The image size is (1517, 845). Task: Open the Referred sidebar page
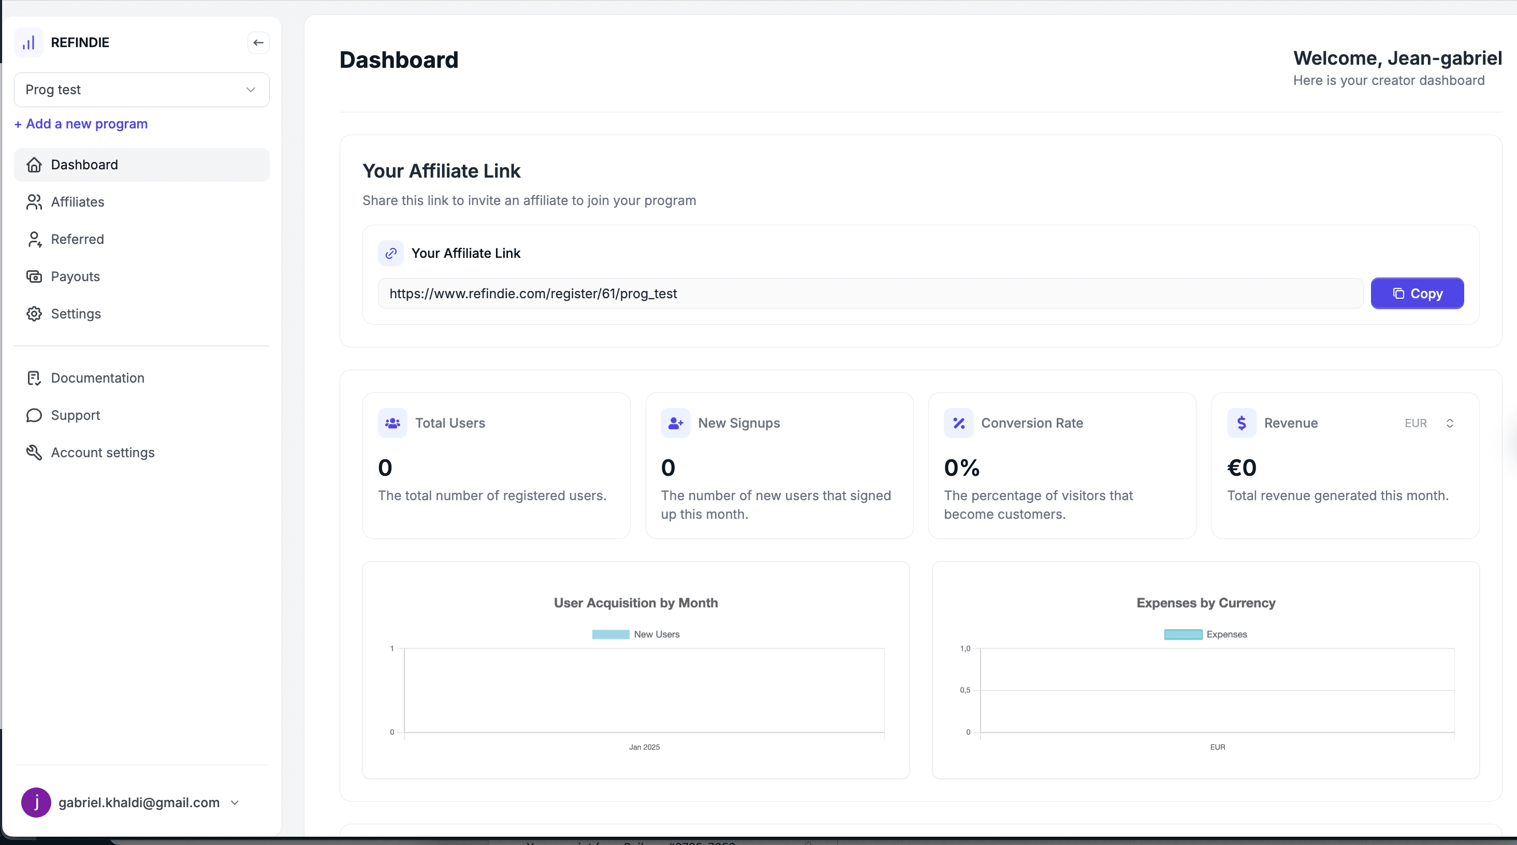77,239
